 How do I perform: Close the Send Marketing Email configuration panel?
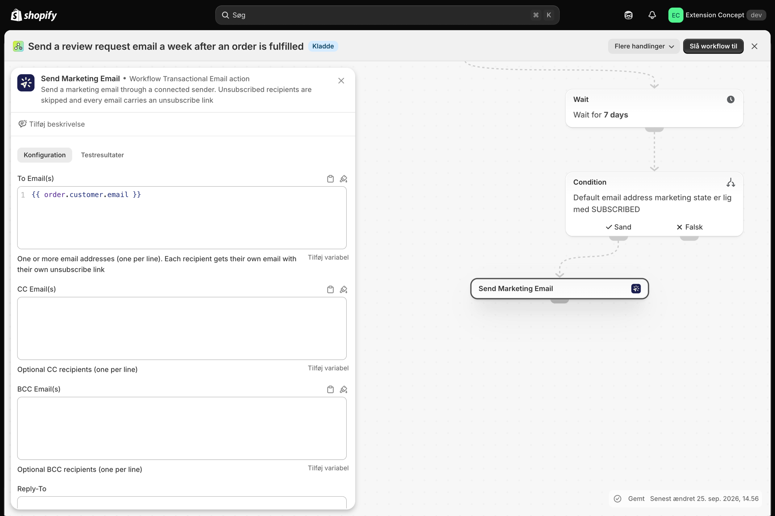[x=341, y=81]
